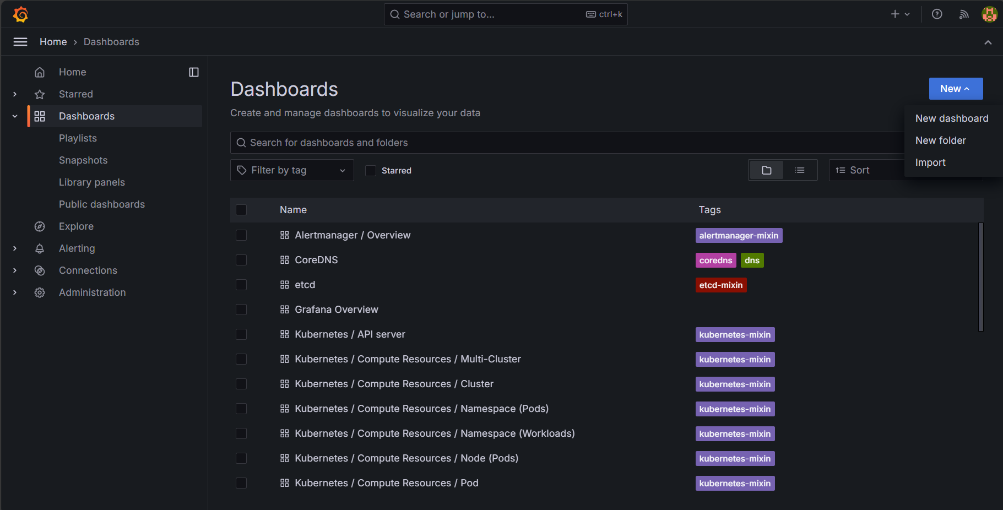Image resolution: width=1003 pixels, height=510 pixels.
Task: Click the Dashboards grid icon in sidebar
Action: (40, 116)
